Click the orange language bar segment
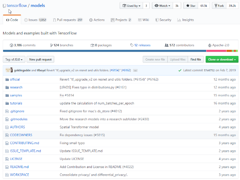 coord(229,51)
